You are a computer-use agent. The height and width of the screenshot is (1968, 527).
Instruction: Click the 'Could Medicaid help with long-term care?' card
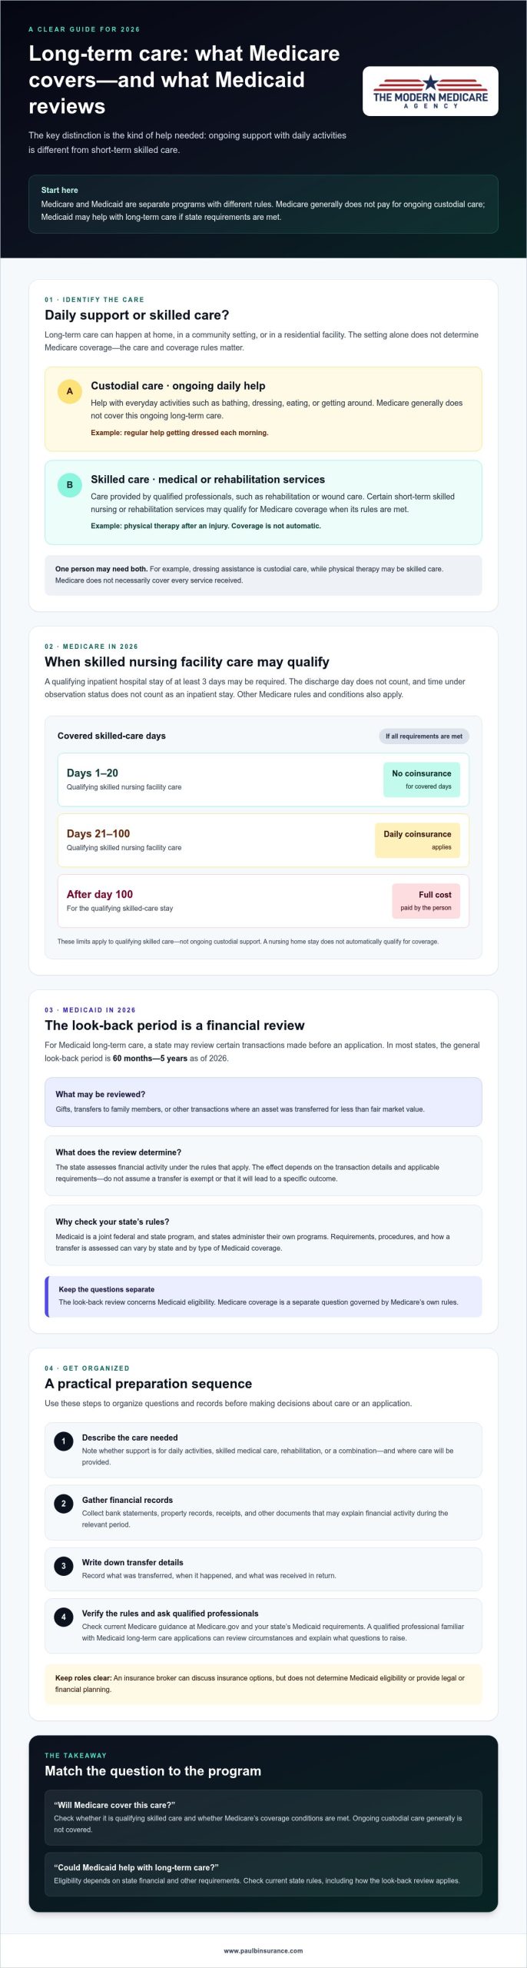coord(263,1873)
